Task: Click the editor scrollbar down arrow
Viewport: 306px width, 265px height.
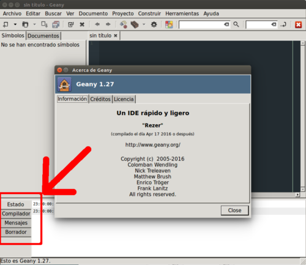Action: pyautogui.click(x=303, y=190)
